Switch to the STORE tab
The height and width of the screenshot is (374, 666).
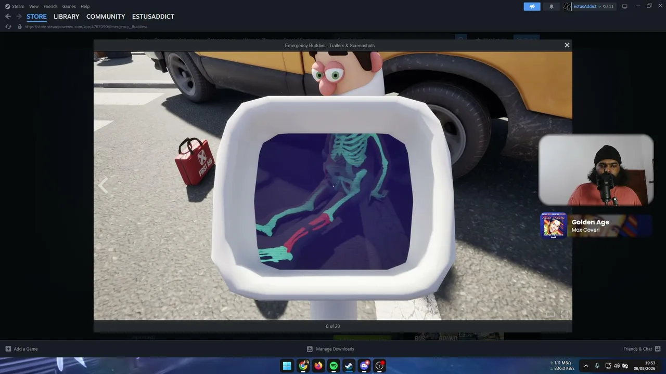coord(36,17)
